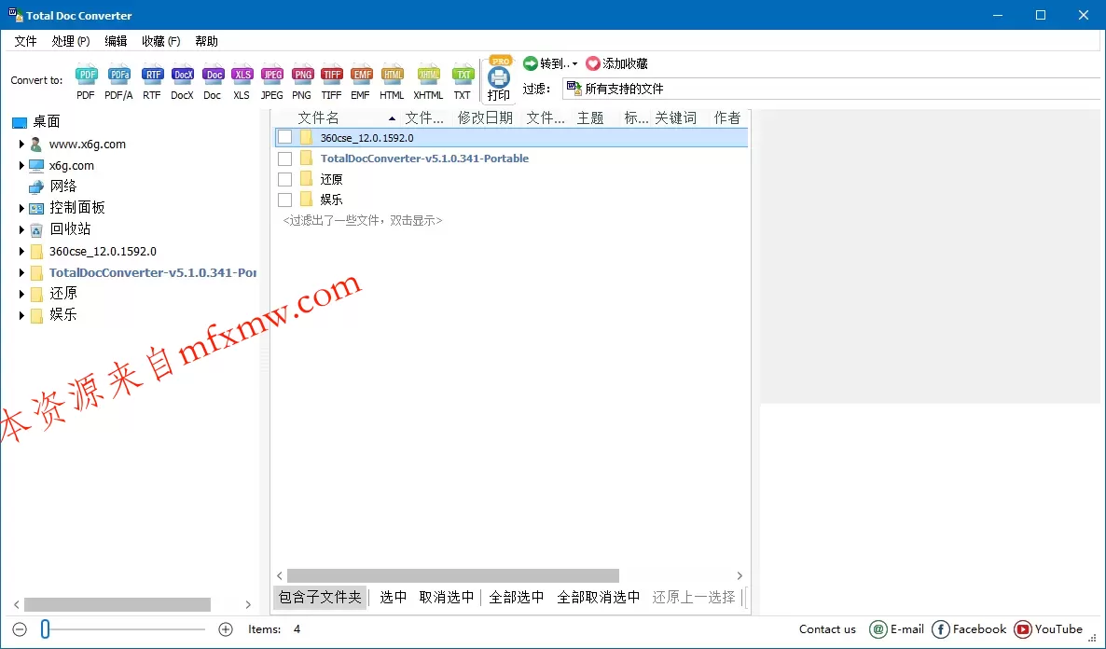Click the 打印 print icon

[x=499, y=77]
